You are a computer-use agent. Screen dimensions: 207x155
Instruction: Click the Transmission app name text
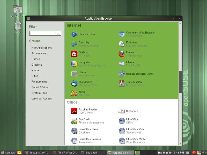point(134,82)
